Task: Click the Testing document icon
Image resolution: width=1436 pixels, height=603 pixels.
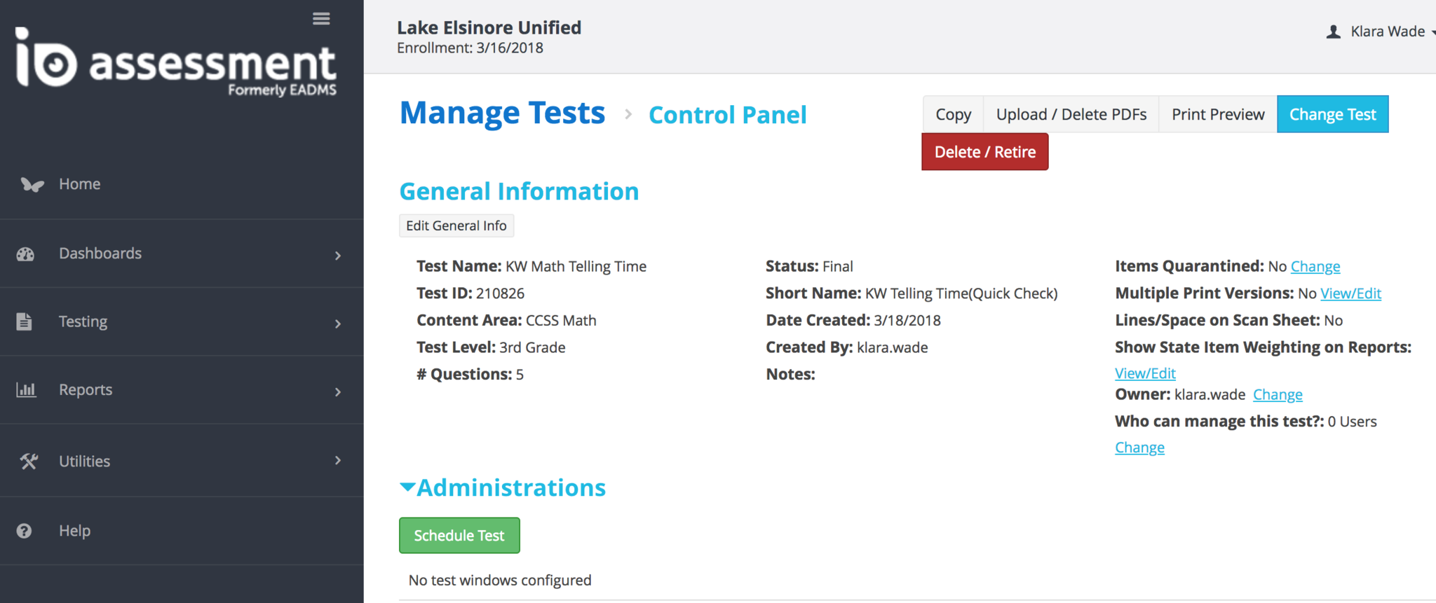Action: [x=25, y=321]
